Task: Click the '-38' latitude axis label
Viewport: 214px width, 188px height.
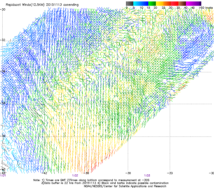Action: [3, 136]
